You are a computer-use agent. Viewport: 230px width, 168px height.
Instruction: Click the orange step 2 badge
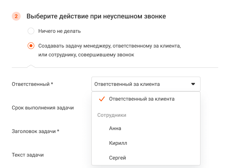click(x=17, y=16)
